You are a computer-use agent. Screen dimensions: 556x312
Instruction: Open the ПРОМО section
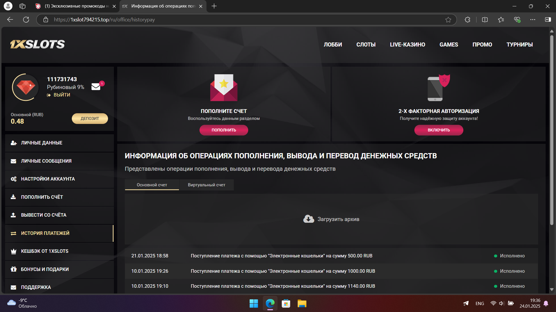(x=482, y=44)
